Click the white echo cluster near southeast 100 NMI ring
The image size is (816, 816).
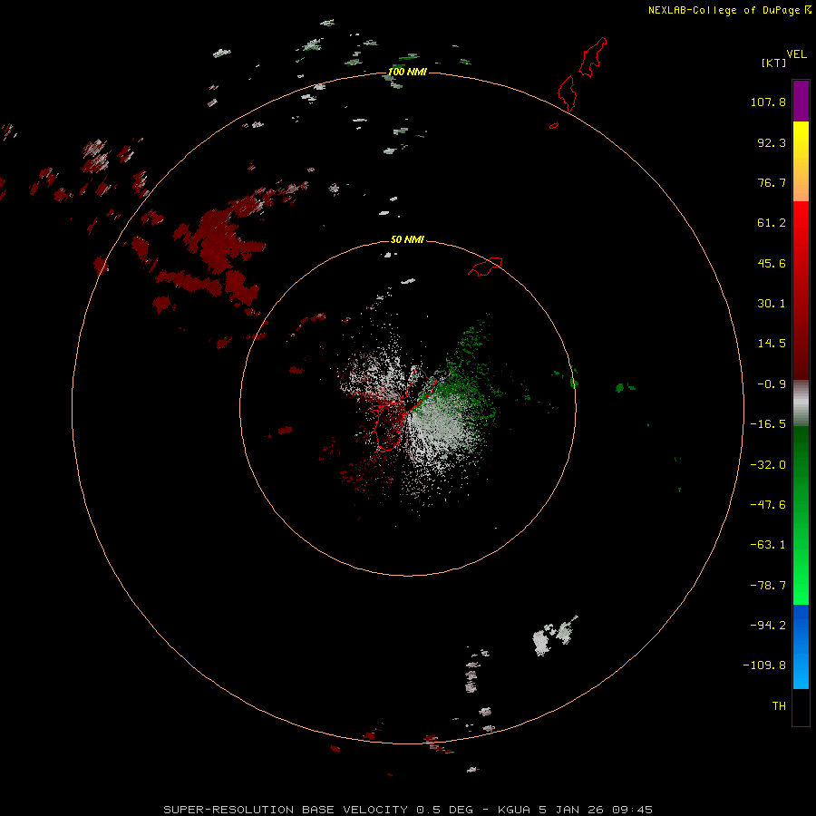coord(555,636)
